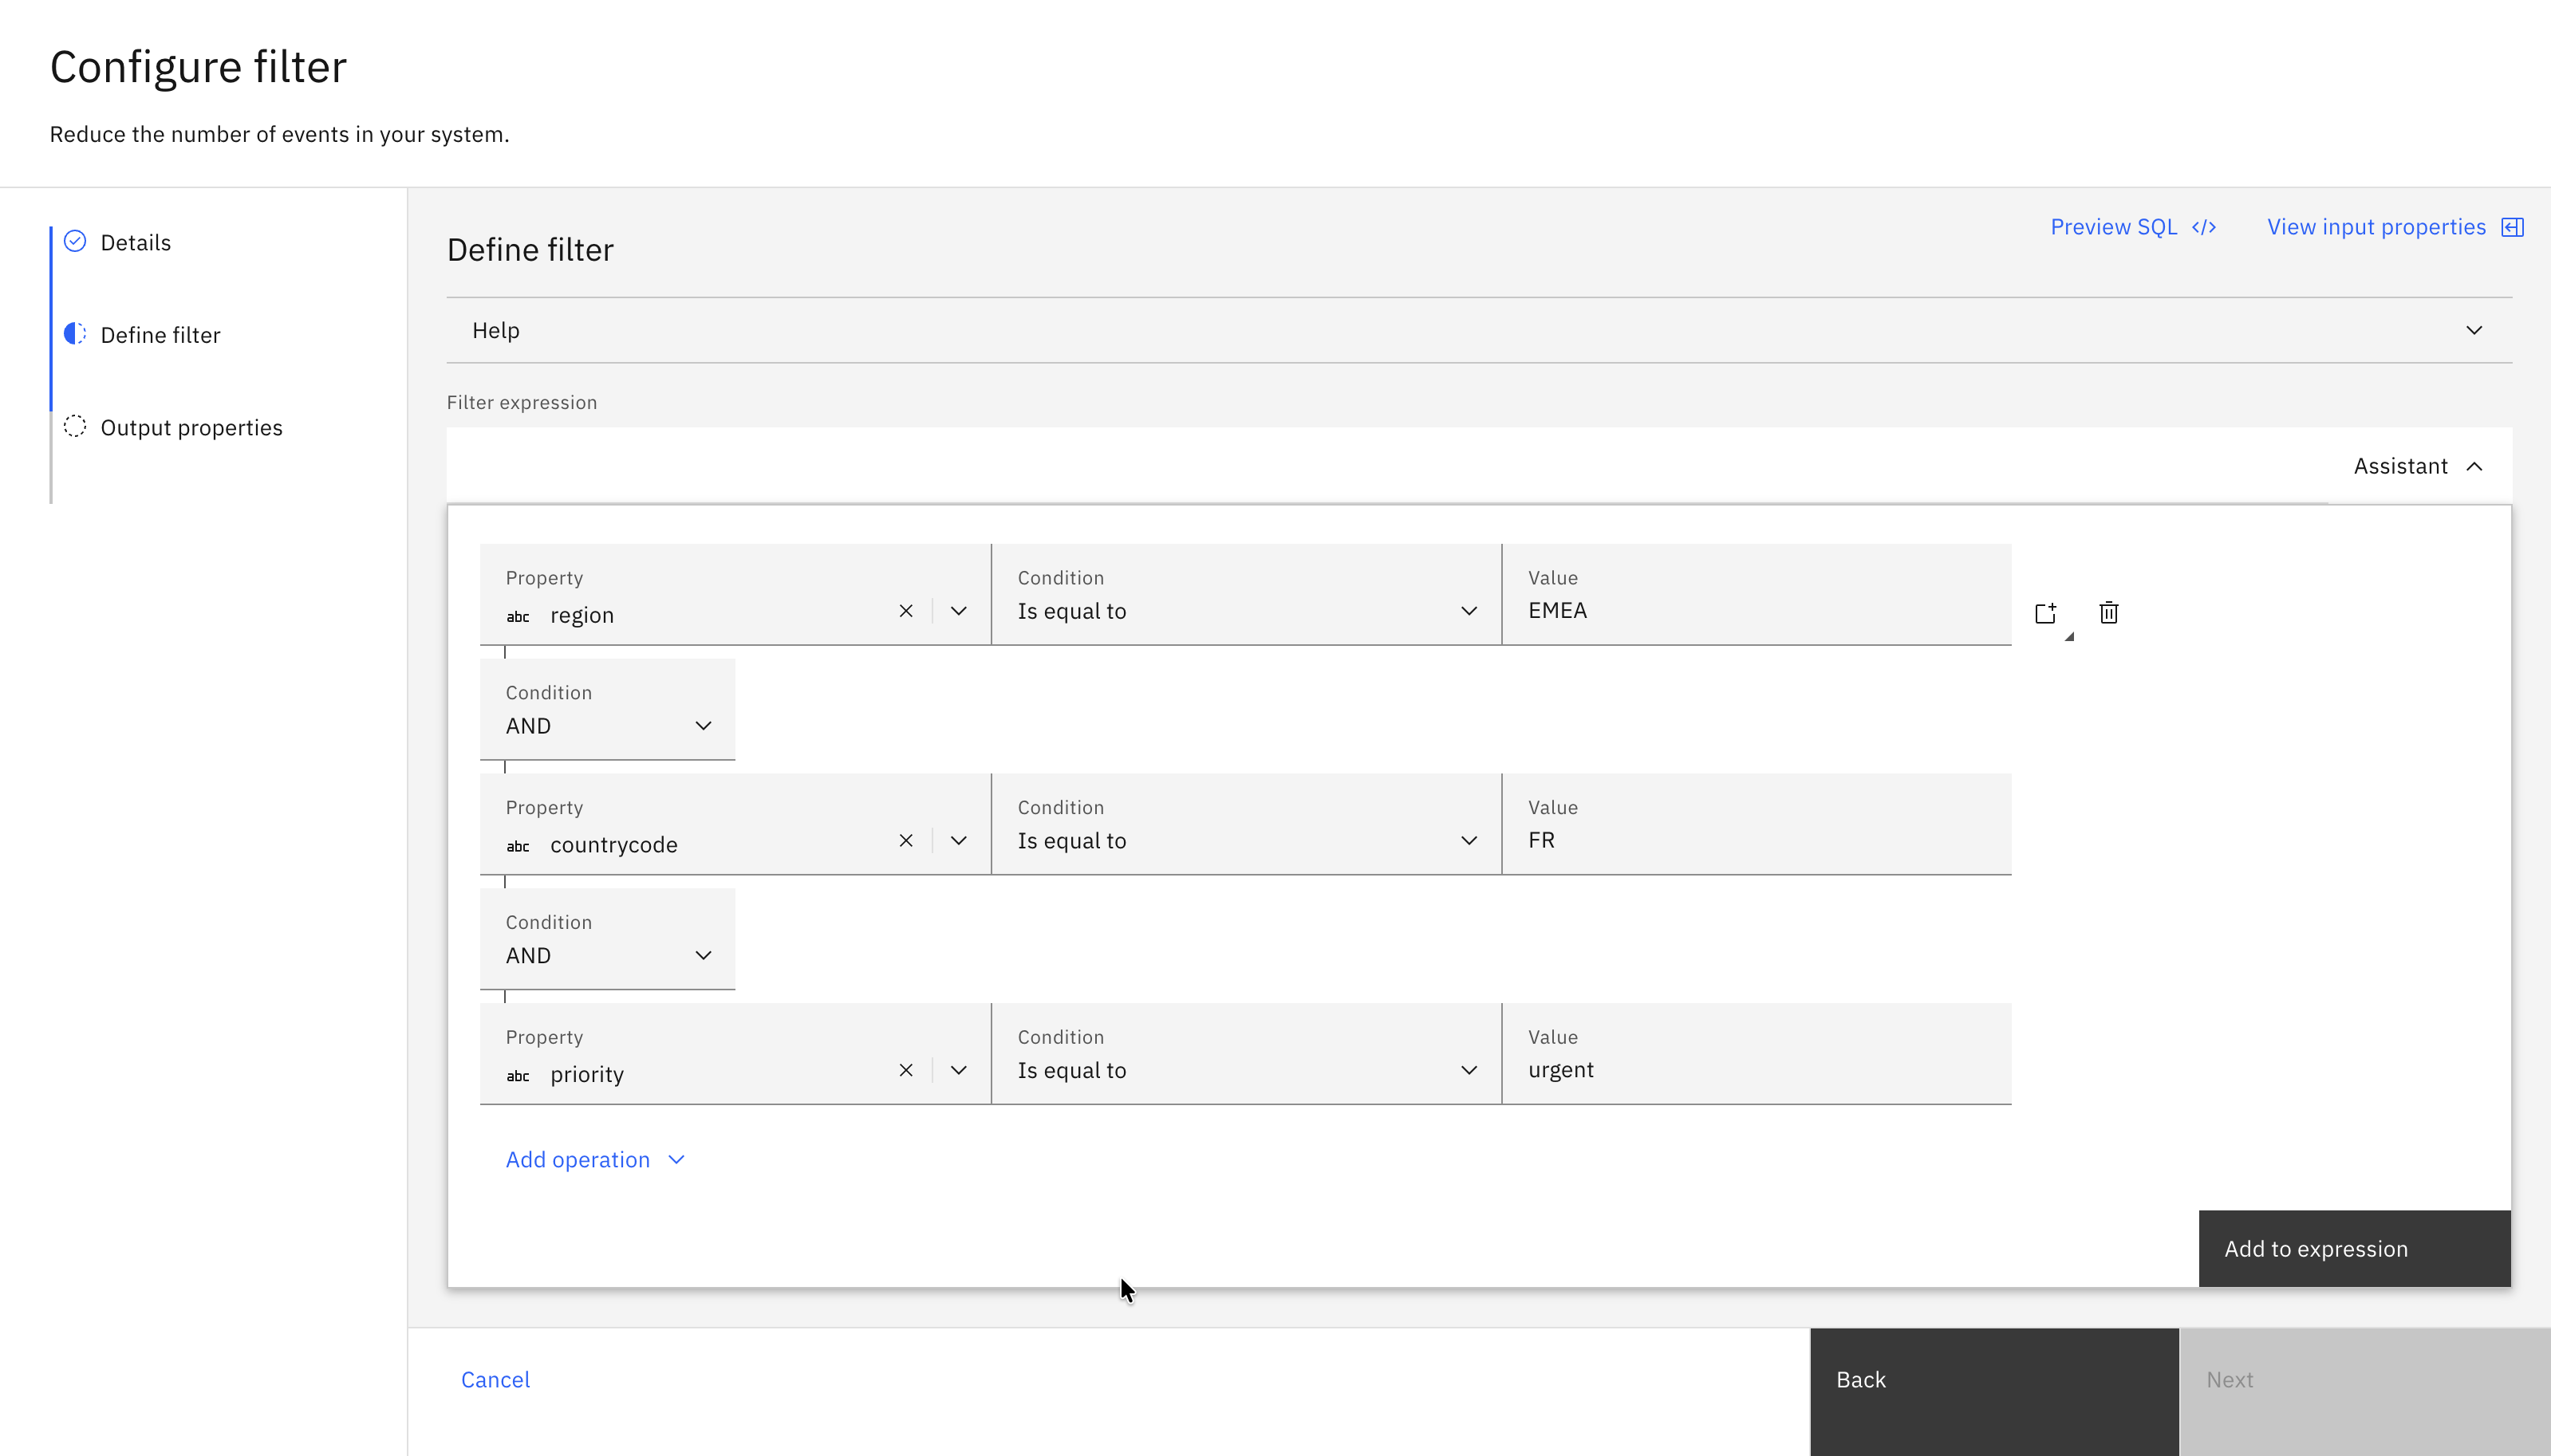Click the Cancel link
This screenshot has height=1456, width=2551.
(495, 1379)
